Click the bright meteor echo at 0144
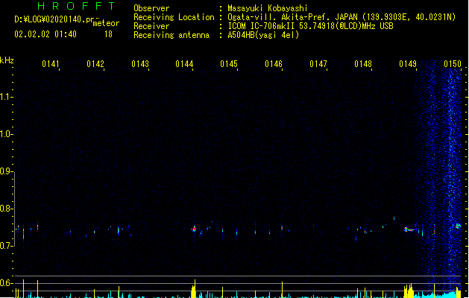The height and width of the screenshot is (298, 469). (194, 229)
